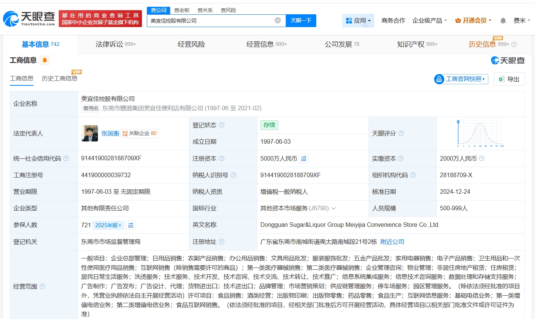Click help icon next to 统一社会信用代码

tap(66, 158)
